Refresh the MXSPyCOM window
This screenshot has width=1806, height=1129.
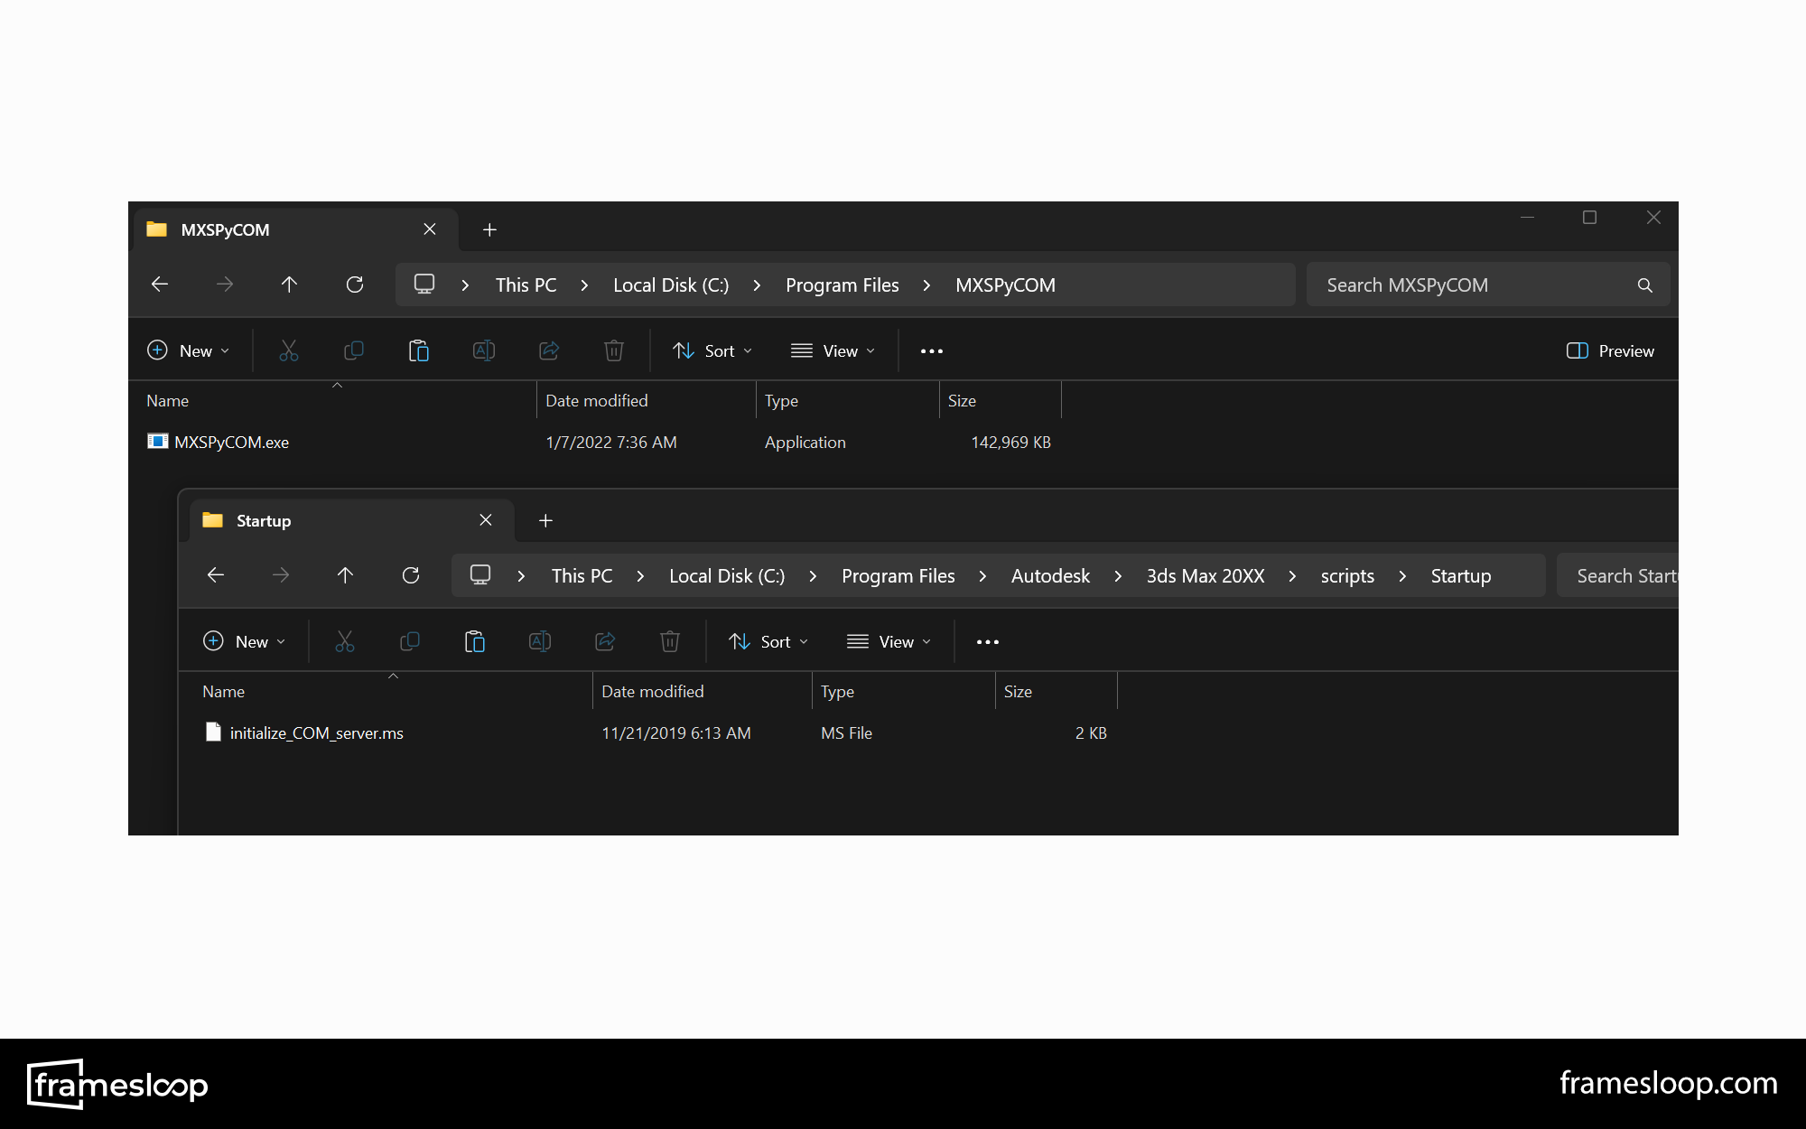click(355, 285)
